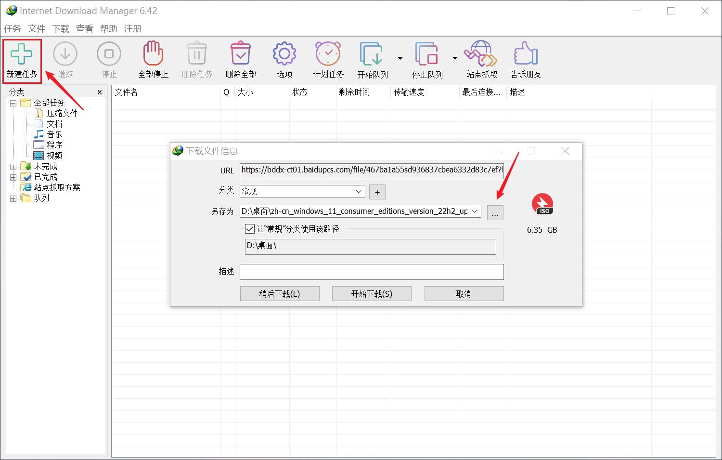Click 稍后下载(L) button
This screenshot has width=722, height=460.
[x=280, y=294]
